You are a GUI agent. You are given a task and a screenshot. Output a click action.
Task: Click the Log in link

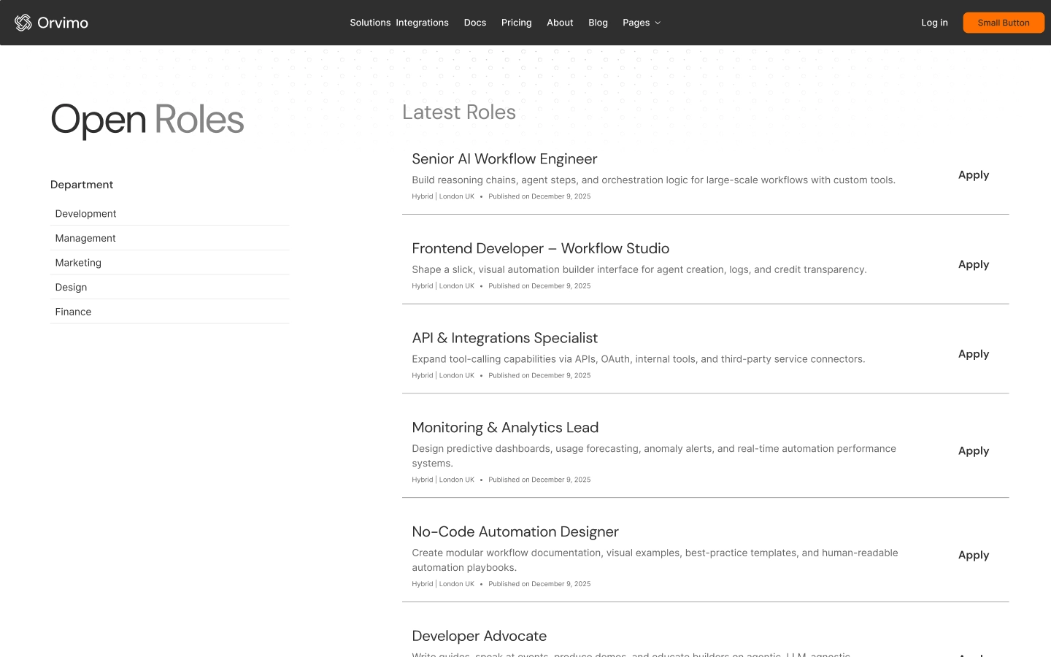click(x=934, y=23)
